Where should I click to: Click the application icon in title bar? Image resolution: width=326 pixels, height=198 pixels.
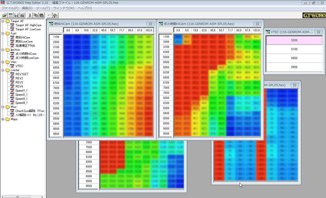3,3
